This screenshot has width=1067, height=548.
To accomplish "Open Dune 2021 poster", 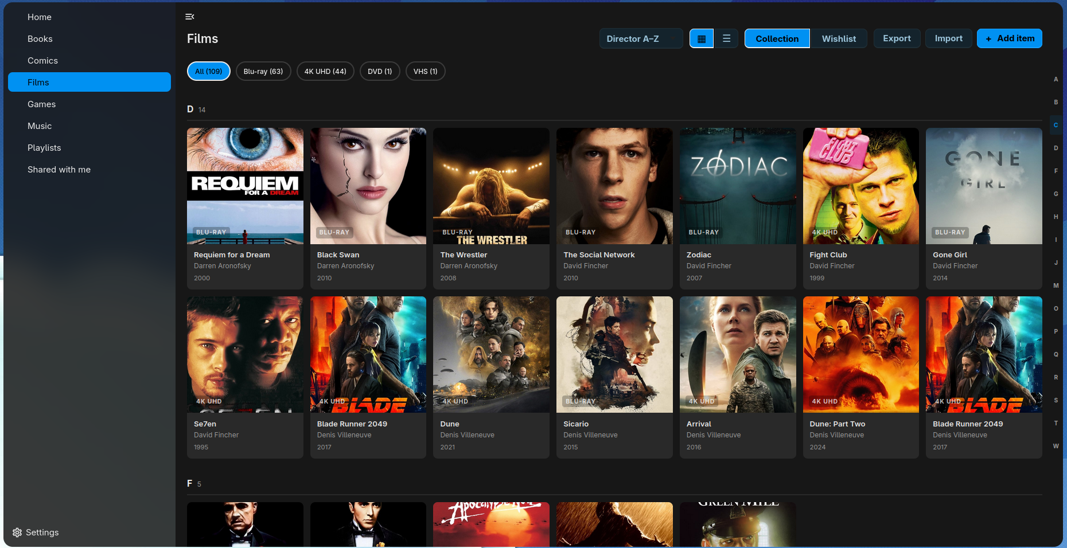I will click(491, 354).
